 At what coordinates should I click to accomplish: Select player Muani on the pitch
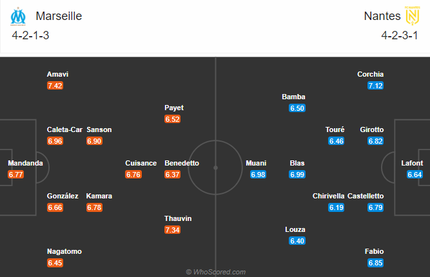coord(256,163)
